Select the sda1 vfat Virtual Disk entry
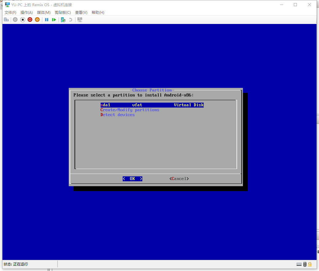The width and height of the screenshot is (319, 271). click(152, 105)
